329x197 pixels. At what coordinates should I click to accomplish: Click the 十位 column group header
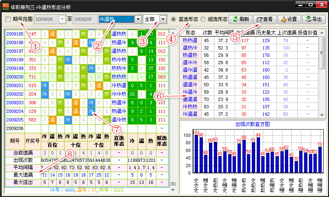tap(76, 145)
